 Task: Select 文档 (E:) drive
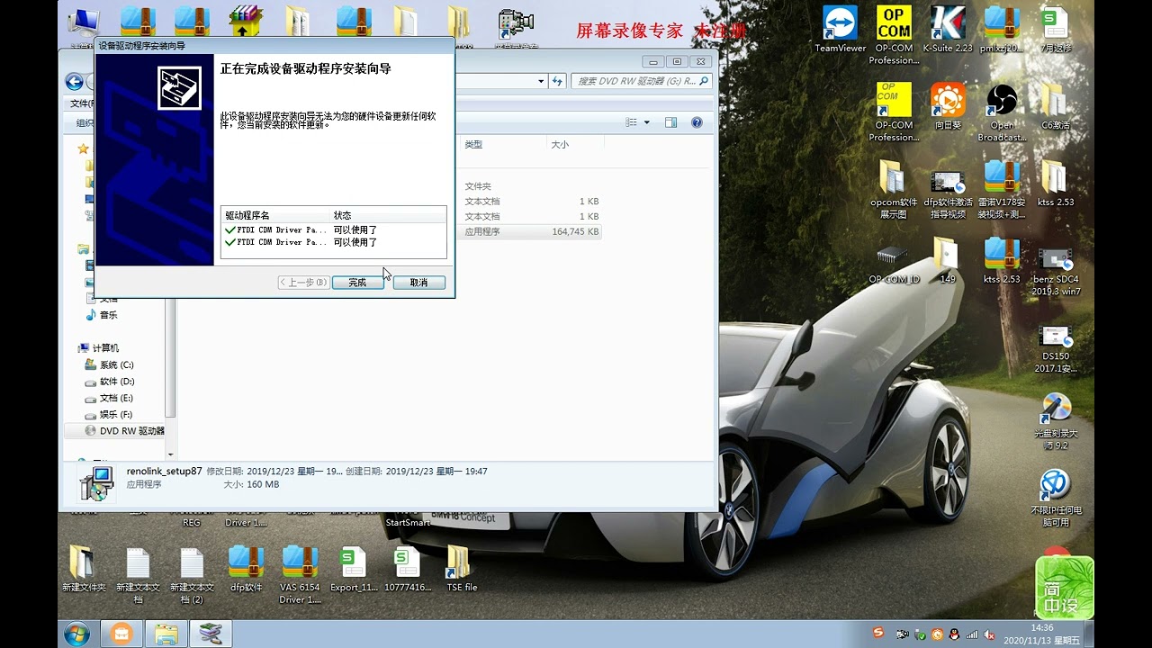click(x=116, y=398)
